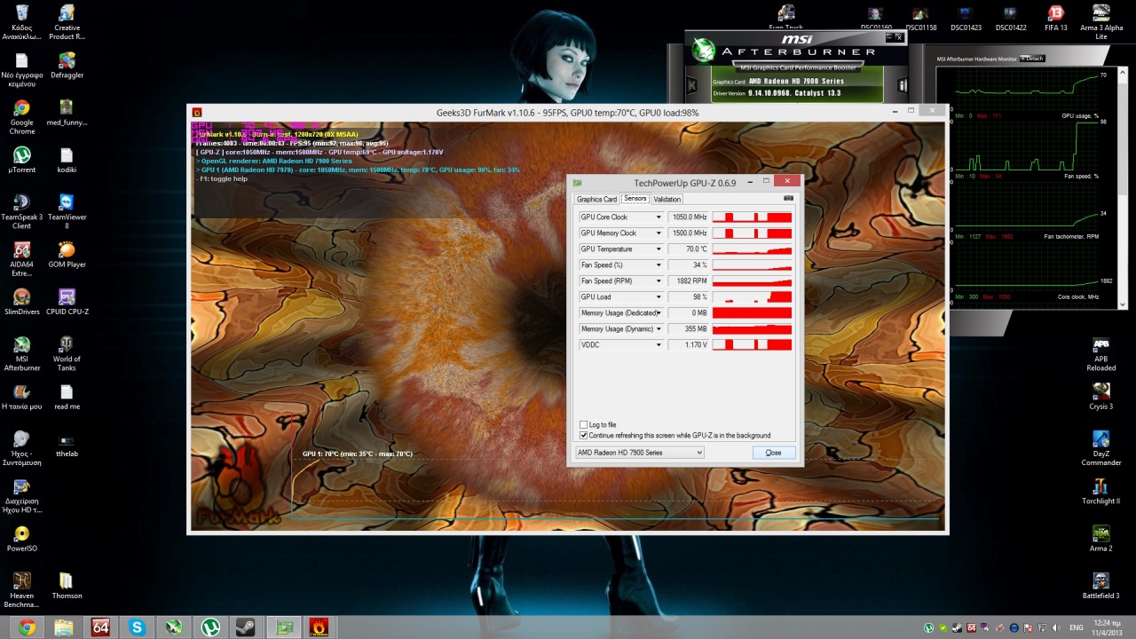This screenshot has height=639, width=1136.
Task: Open AIDA64 from the taskbar
Action: pyautogui.click(x=100, y=627)
